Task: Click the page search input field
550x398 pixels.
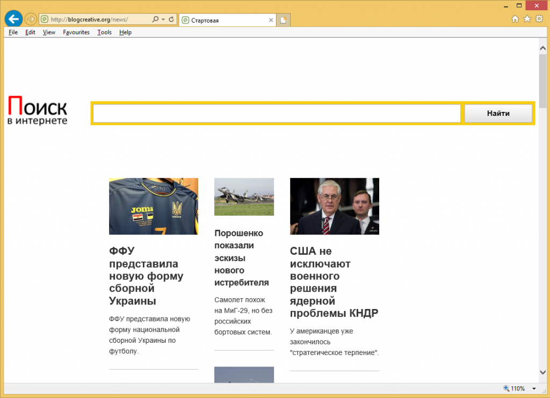Action: point(277,113)
